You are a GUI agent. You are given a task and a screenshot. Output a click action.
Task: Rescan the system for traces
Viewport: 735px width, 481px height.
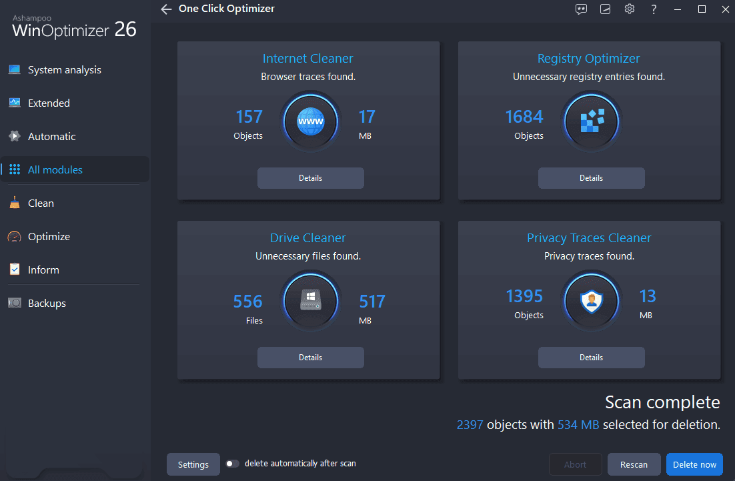[634, 464]
